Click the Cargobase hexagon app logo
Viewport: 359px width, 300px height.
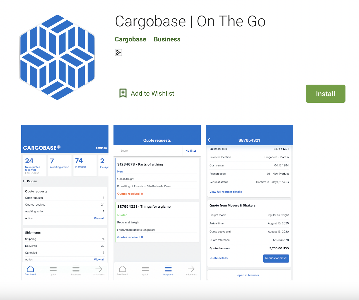click(x=57, y=57)
